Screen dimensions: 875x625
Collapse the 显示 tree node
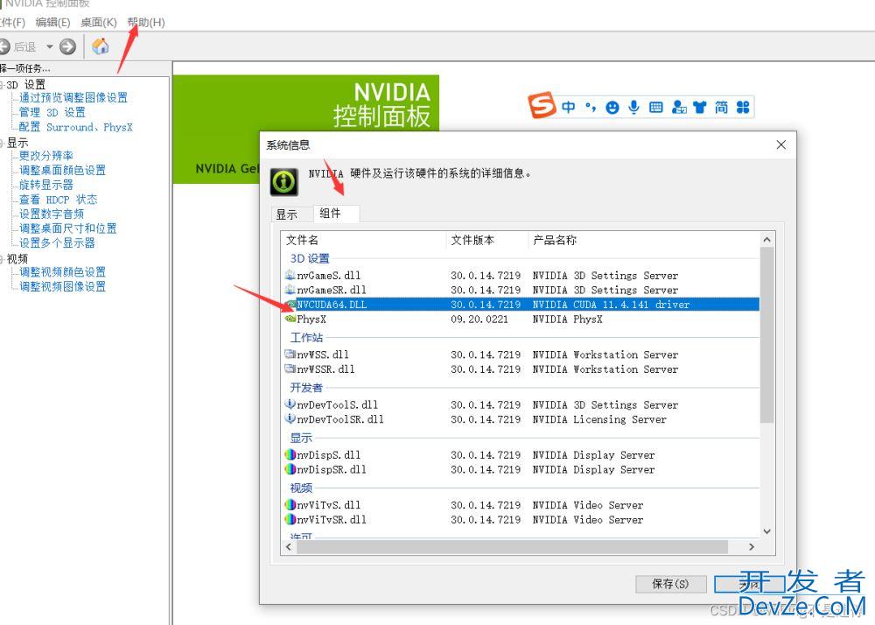click(2, 143)
